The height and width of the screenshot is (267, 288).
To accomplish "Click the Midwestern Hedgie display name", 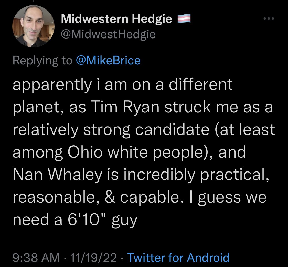I will (116, 19).
